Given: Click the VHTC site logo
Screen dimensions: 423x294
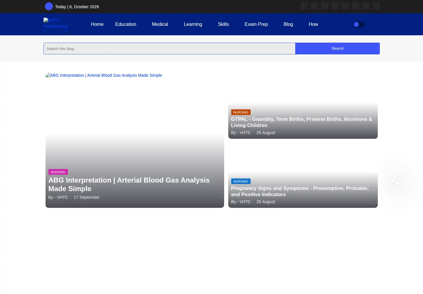Looking at the screenshot, I should [x=58, y=24].
